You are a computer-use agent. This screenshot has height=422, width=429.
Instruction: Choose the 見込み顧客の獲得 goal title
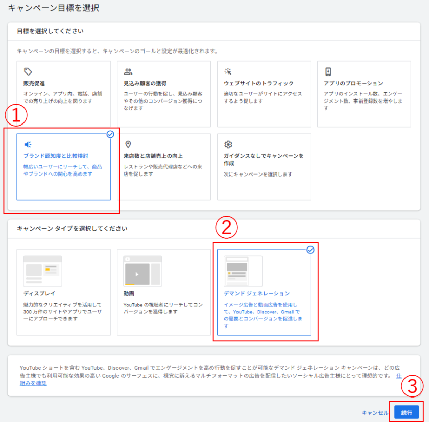pyautogui.click(x=145, y=83)
